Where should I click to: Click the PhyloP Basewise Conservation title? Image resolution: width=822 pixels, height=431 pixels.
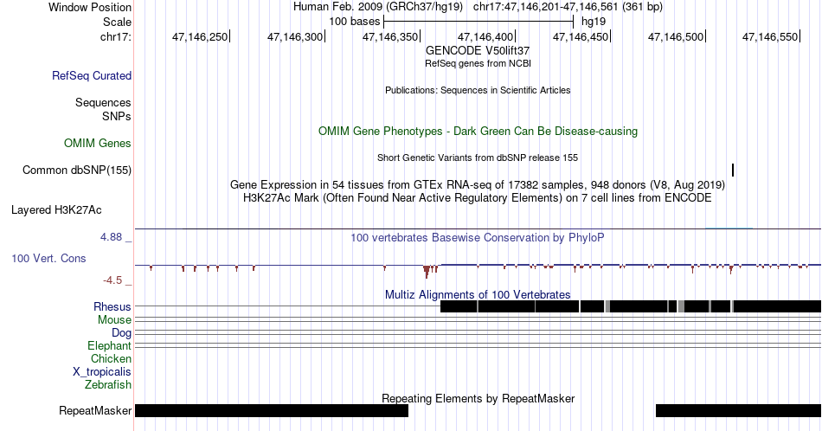pos(478,237)
